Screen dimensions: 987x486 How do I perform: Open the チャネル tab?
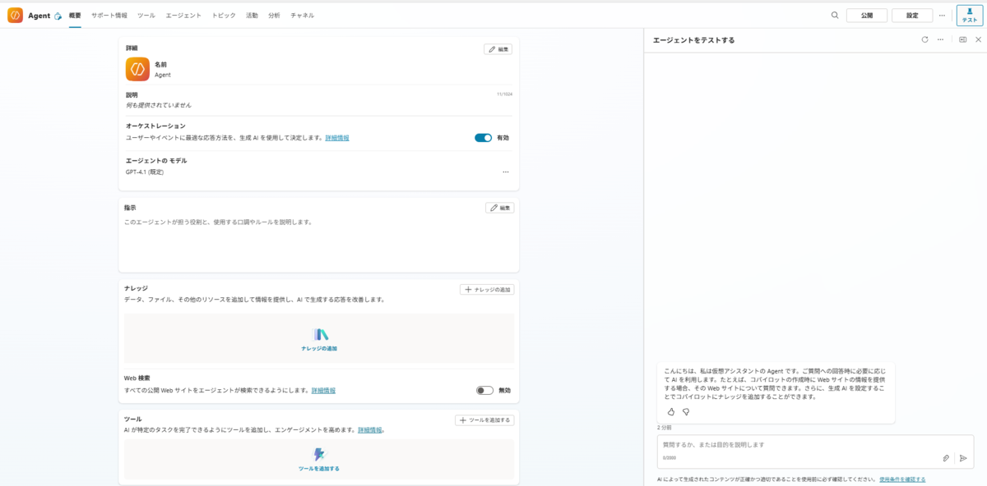click(302, 16)
